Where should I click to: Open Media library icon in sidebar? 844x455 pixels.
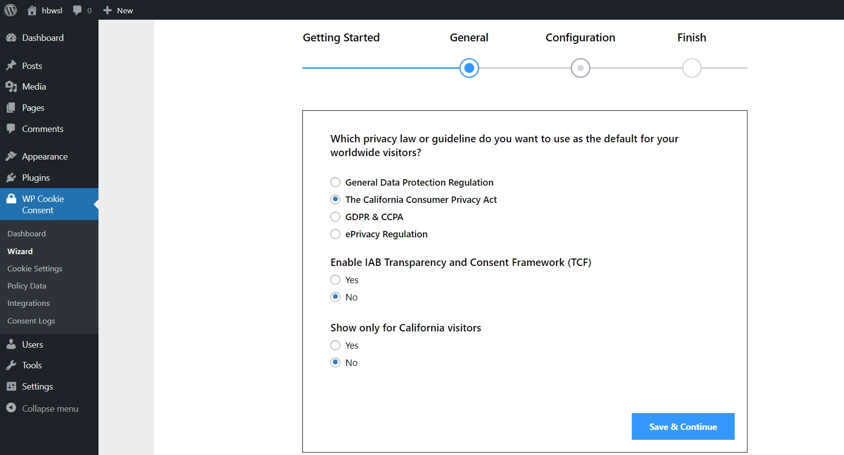coord(11,87)
